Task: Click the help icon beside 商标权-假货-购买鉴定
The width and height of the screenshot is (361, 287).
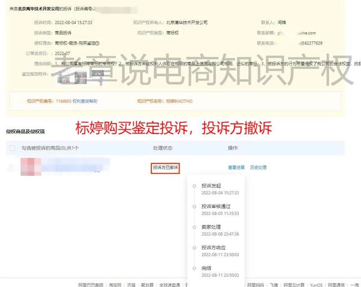Action: [x=98, y=43]
